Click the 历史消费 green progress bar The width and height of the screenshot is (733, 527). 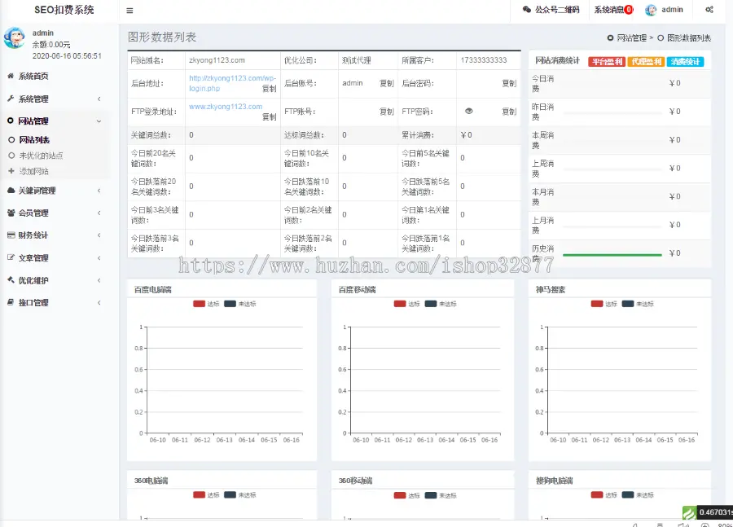coord(611,254)
